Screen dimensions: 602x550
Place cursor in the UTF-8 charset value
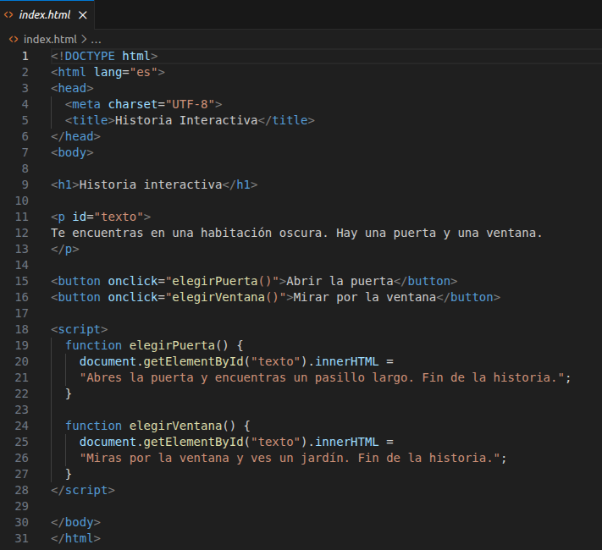pos(193,104)
